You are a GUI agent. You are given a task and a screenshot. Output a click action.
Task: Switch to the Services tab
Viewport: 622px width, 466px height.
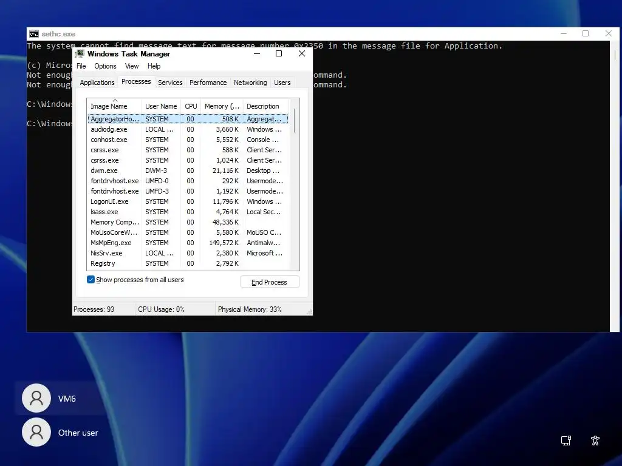pyautogui.click(x=170, y=83)
